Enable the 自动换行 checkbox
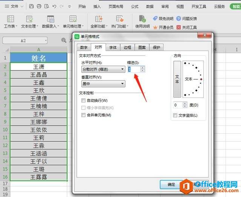 click(83, 101)
